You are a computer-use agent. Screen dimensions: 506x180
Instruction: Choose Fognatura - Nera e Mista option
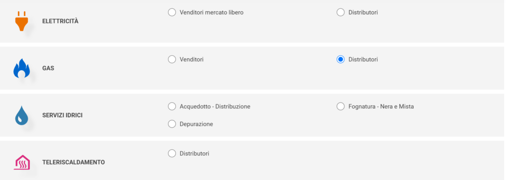[x=340, y=106]
